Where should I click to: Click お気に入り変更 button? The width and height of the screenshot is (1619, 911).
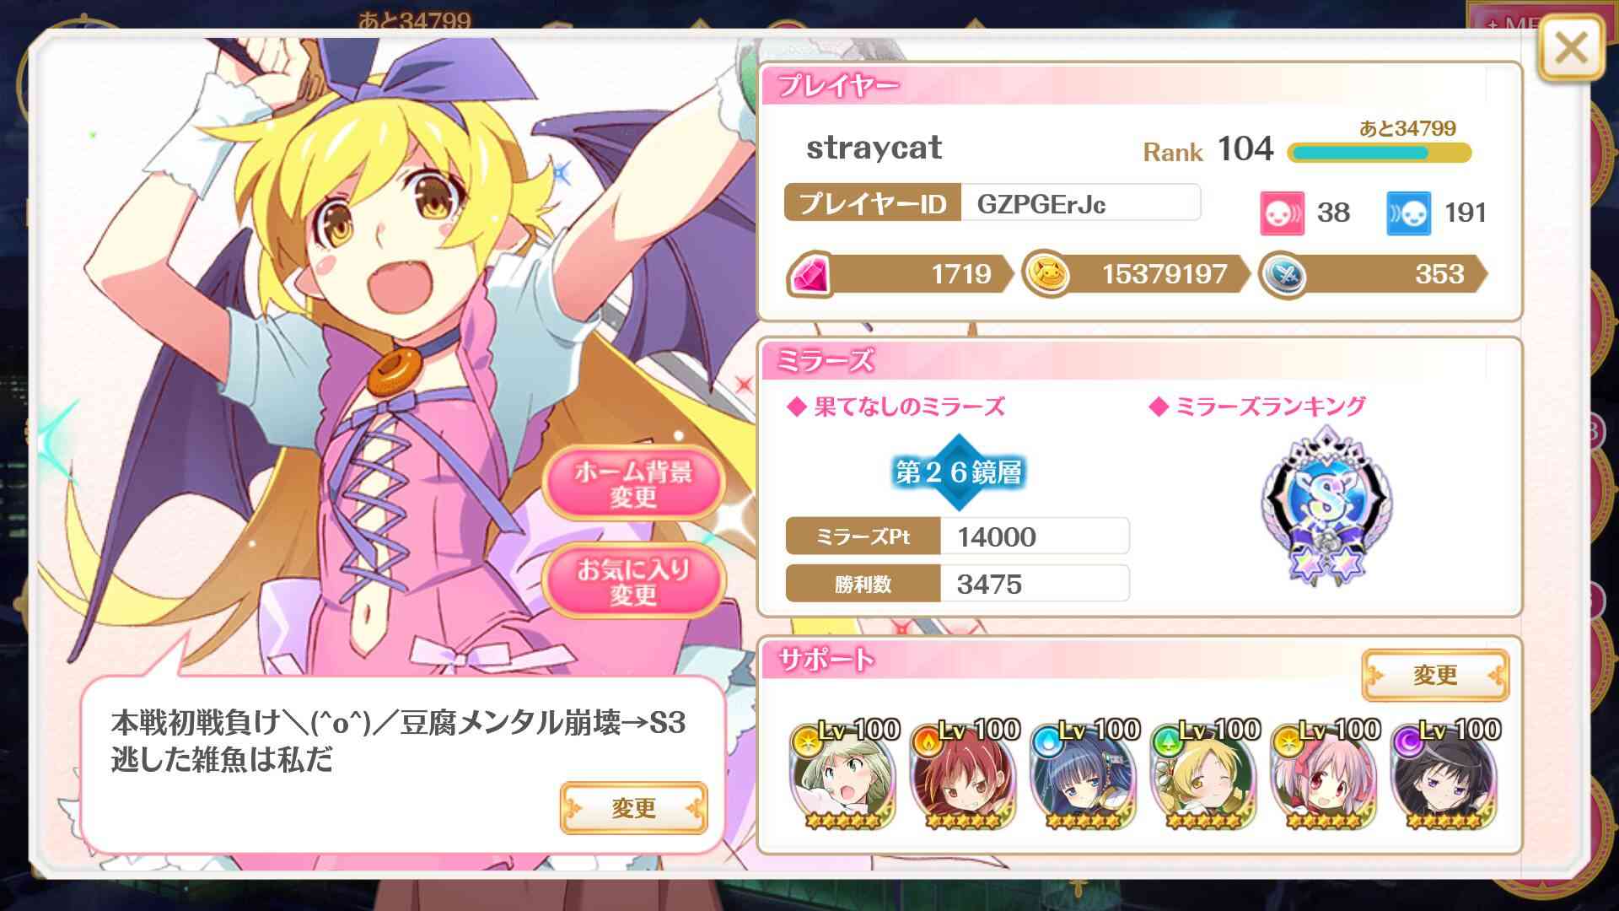633,581
